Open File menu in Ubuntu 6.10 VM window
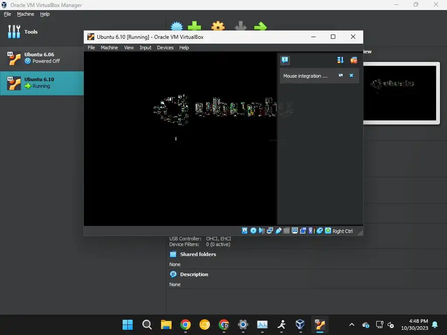Image resolution: width=447 pixels, height=335 pixels. coord(91,48)
